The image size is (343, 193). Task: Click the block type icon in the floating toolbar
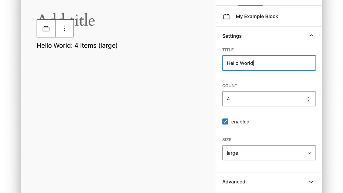pos(46,28)
